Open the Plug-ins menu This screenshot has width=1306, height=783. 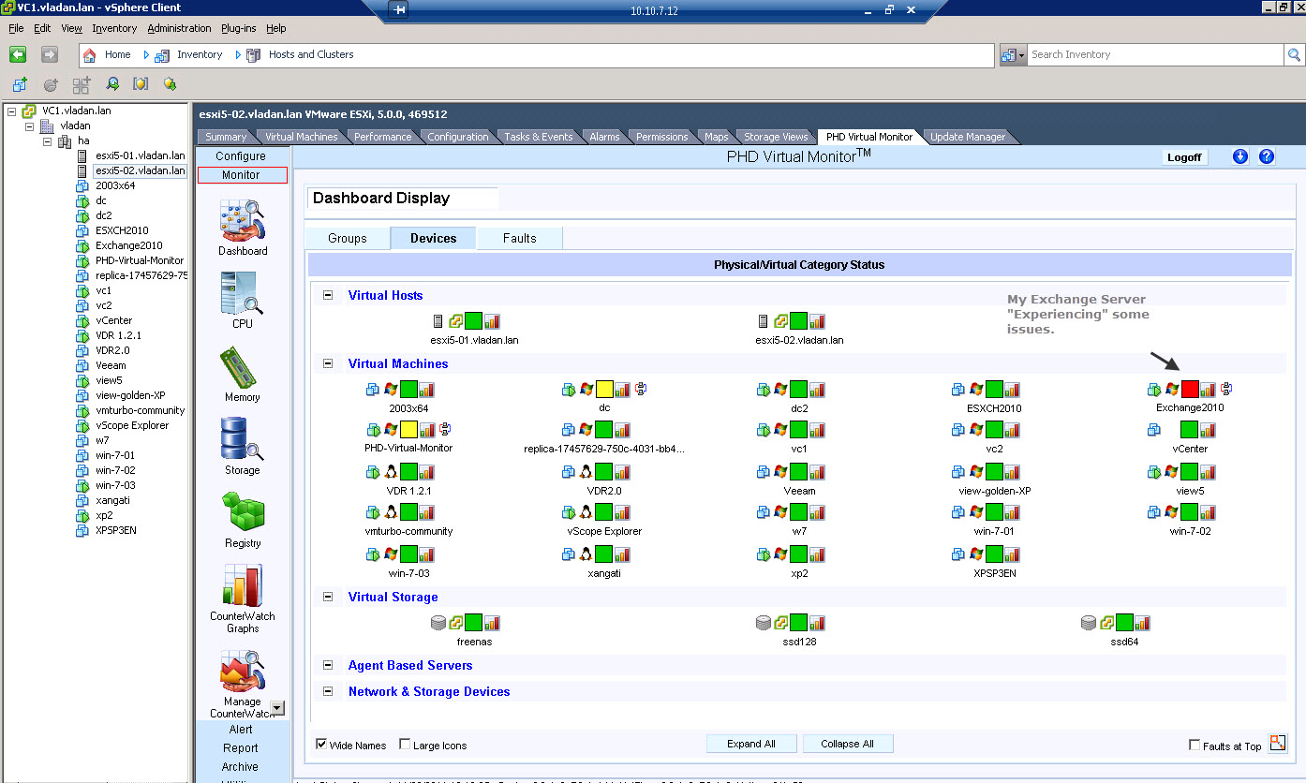pos(239,28)
